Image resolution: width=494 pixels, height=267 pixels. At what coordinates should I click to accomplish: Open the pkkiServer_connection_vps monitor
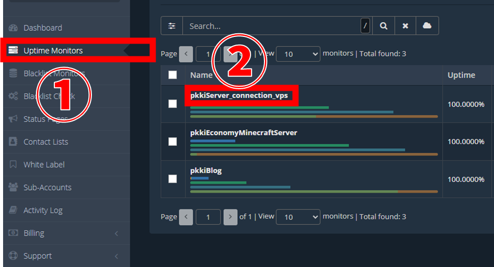point(239,95)
